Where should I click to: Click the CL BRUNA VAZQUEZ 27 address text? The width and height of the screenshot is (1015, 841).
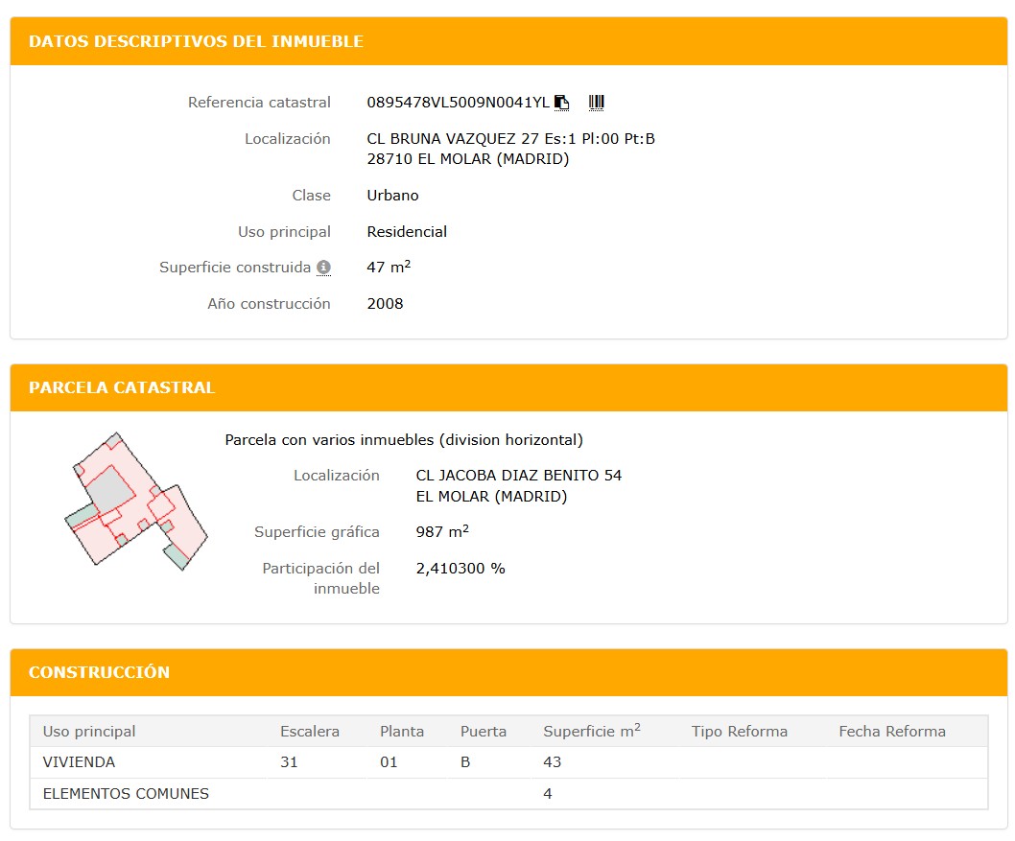tap(510, 139)
